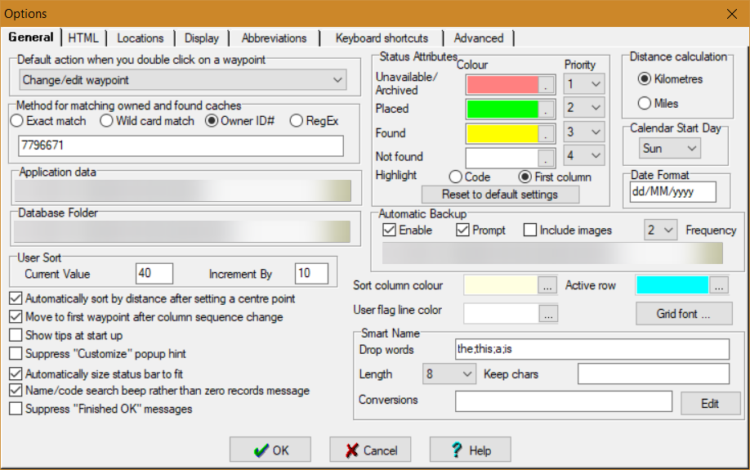The image size is (750, 470).
Task: Open the default double click action dropdown
Action: (183, 80)
